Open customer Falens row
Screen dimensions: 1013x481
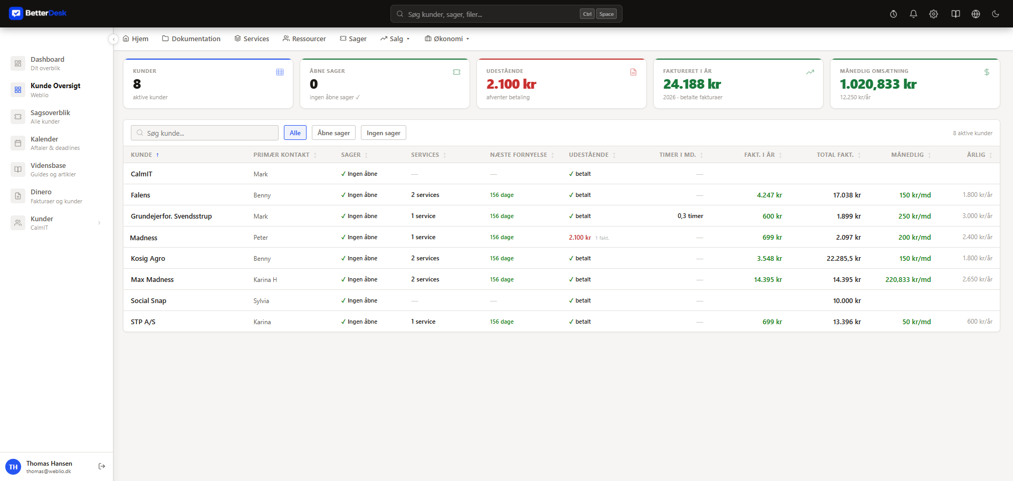[561, 195]
